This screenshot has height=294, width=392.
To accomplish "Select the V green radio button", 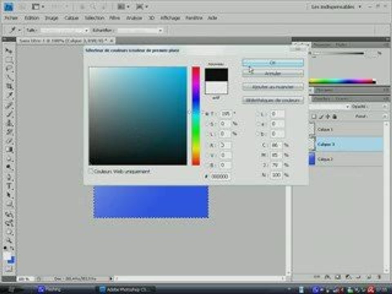I will (207, 155).
